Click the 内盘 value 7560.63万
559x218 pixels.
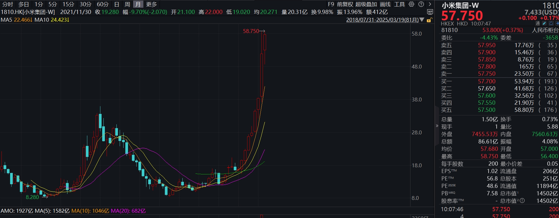click(x=545, y=134)
